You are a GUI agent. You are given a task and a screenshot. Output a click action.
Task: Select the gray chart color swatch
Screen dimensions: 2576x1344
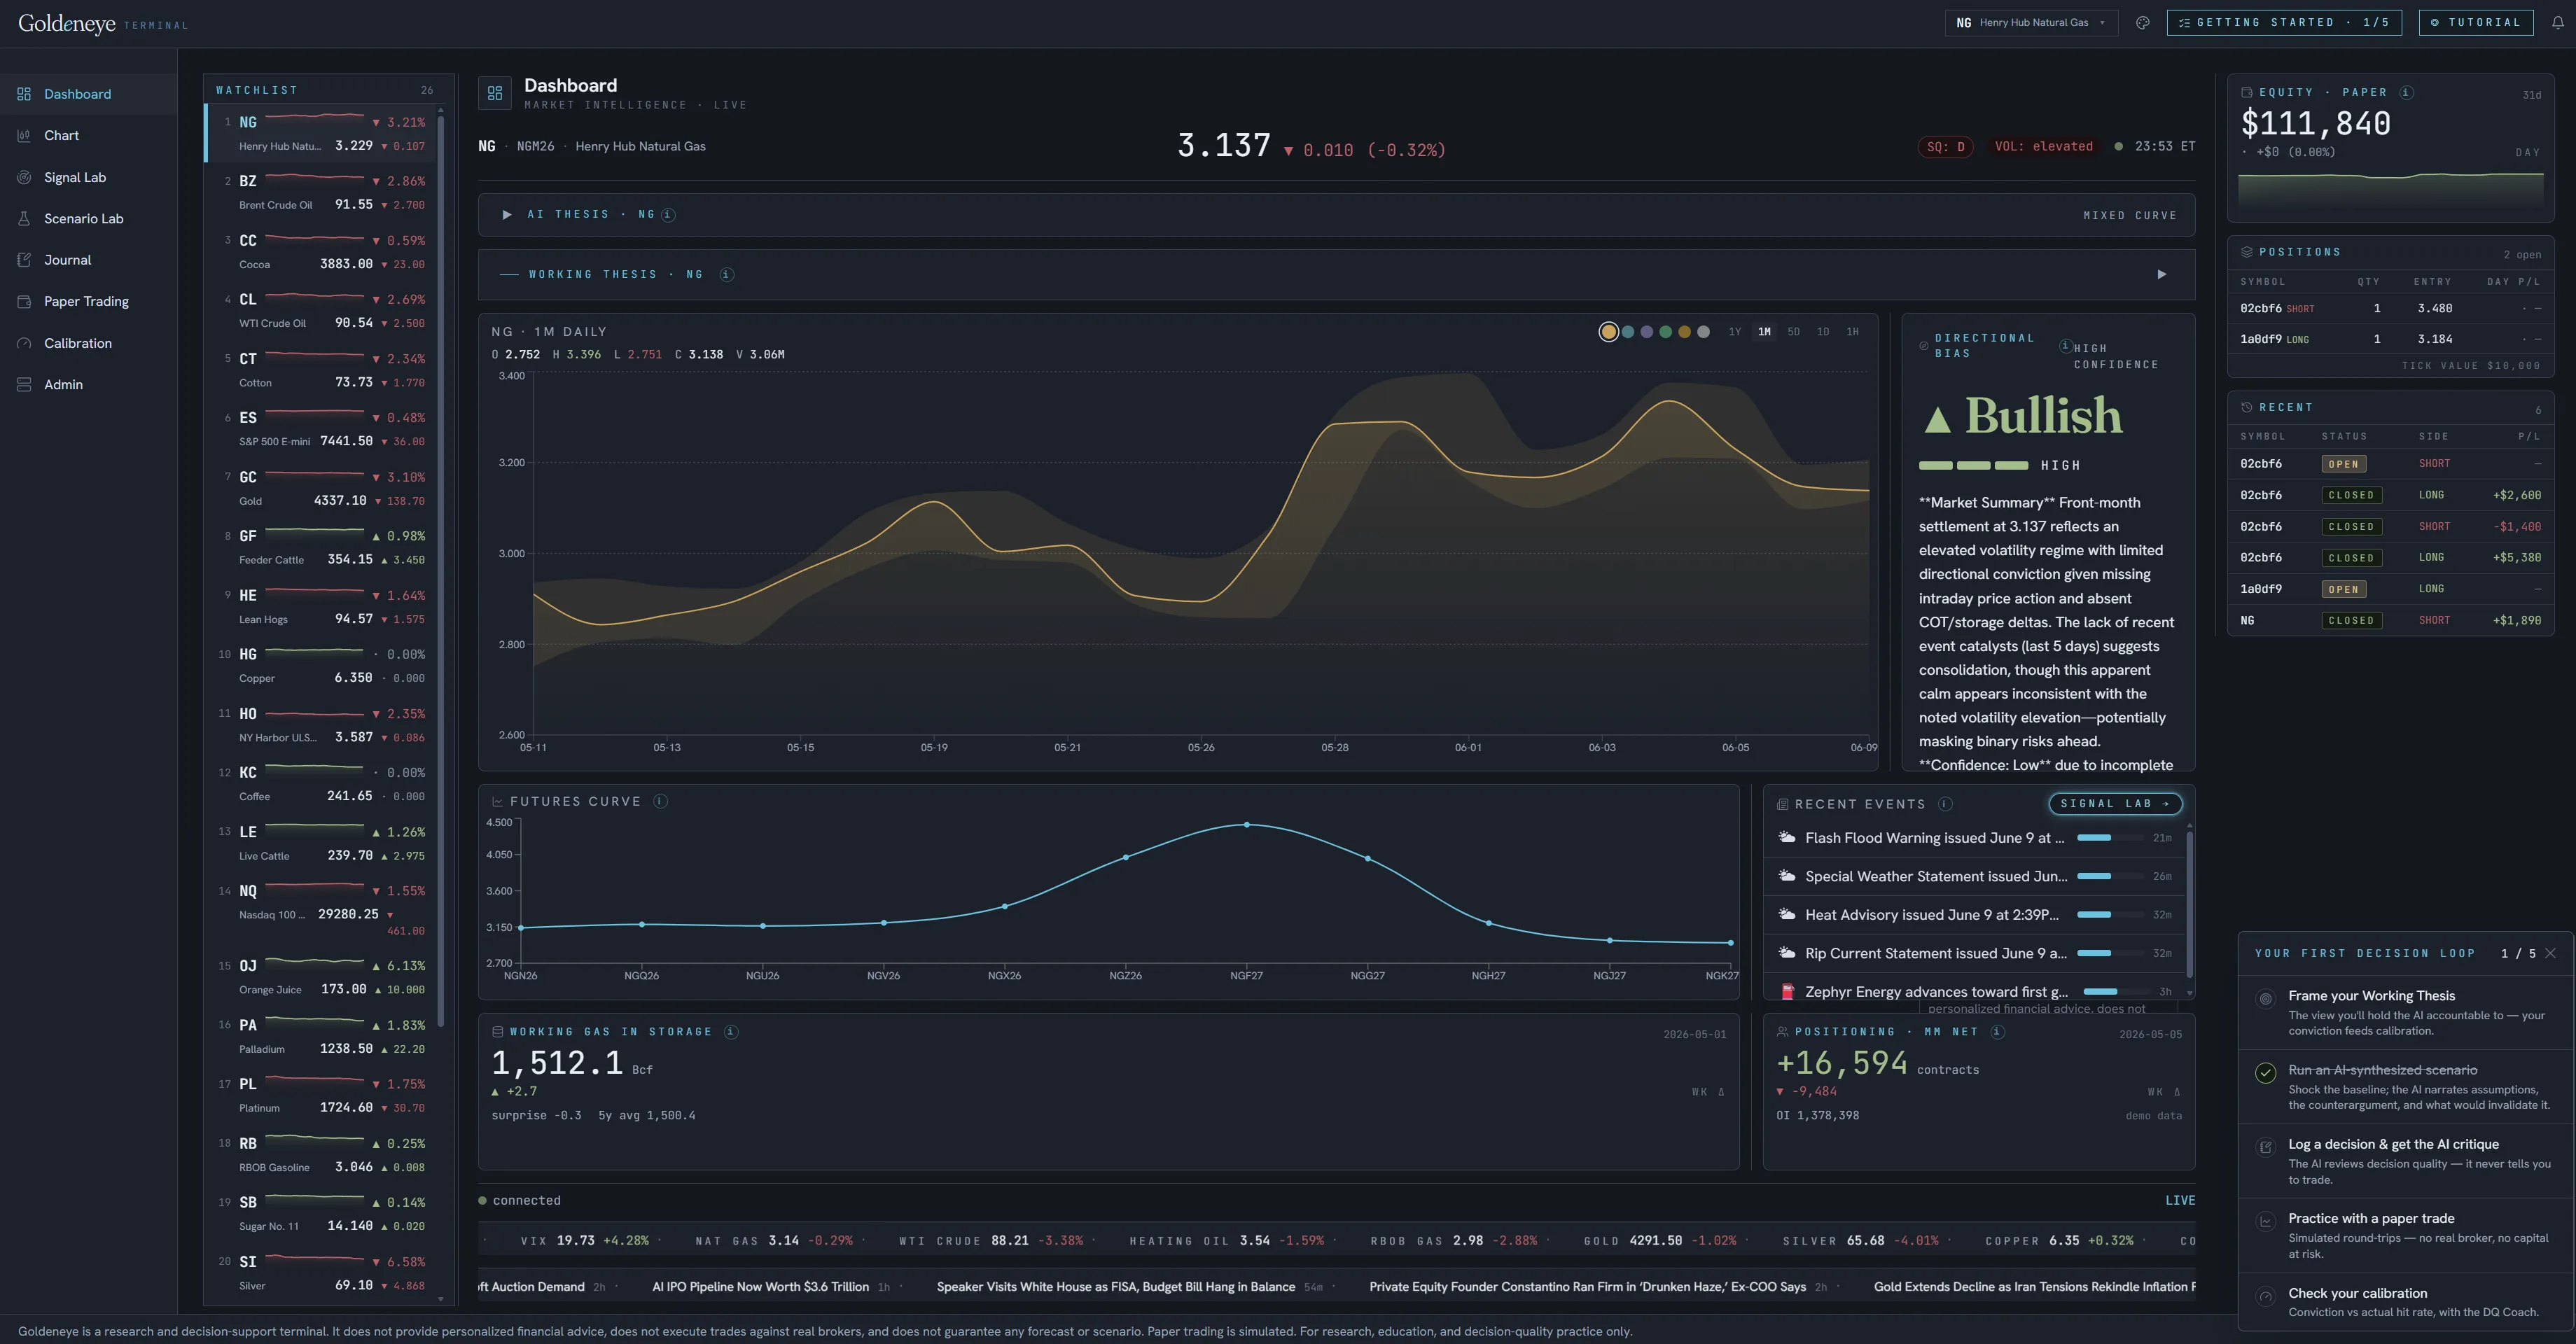click(x=1704, y=332)
